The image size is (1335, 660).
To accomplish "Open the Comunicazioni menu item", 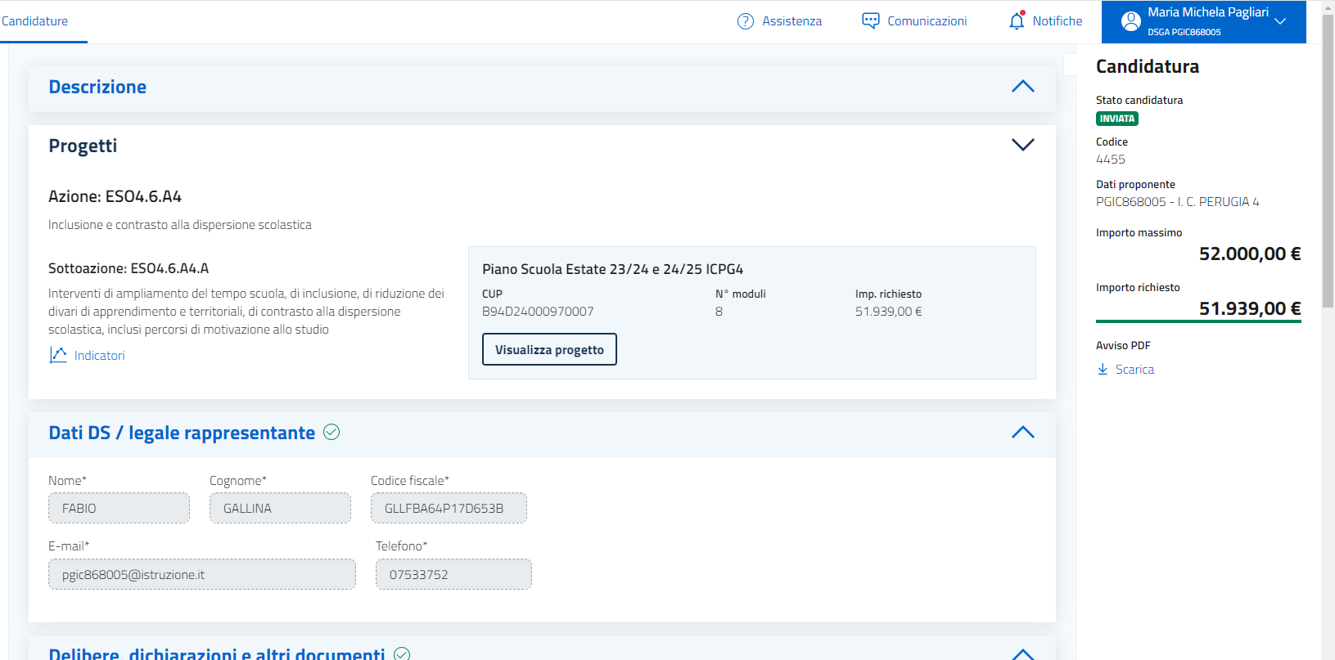I will click(x=927, y=21).
